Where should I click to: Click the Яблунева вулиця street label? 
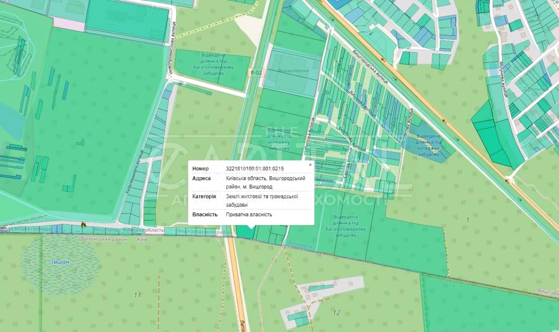tap(502, 79)
